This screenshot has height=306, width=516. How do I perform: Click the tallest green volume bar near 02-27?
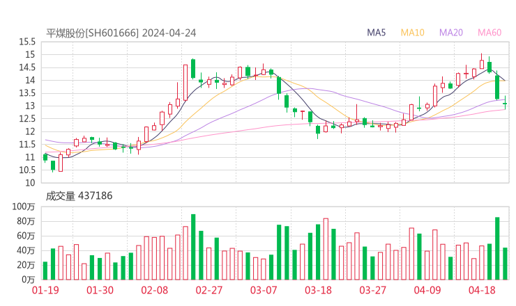click(193, 247)
